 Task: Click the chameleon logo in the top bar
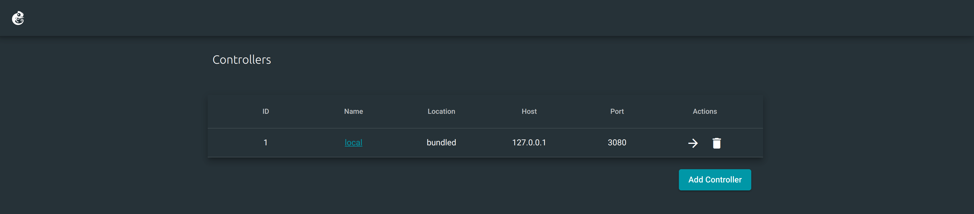point(19,18)
